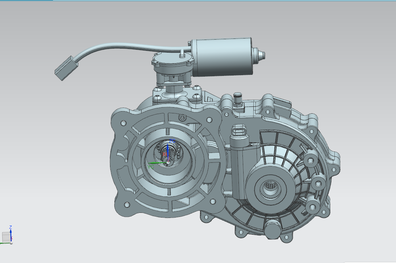The width and height of the screenshot is (396, 263).
Task: Select the drain plug at the housing bottom
Action: click(273, 229)
